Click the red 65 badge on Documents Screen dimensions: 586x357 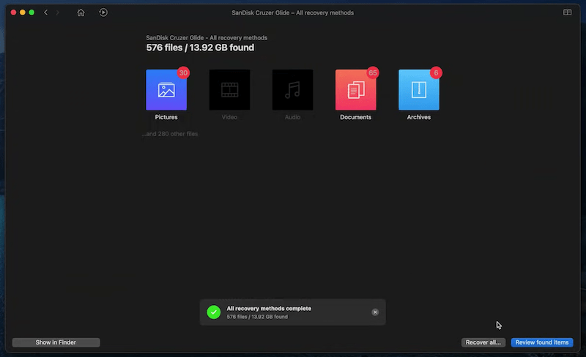click(x=373, y=72)
